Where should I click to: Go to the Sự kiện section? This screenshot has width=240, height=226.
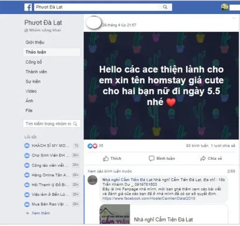33,81
